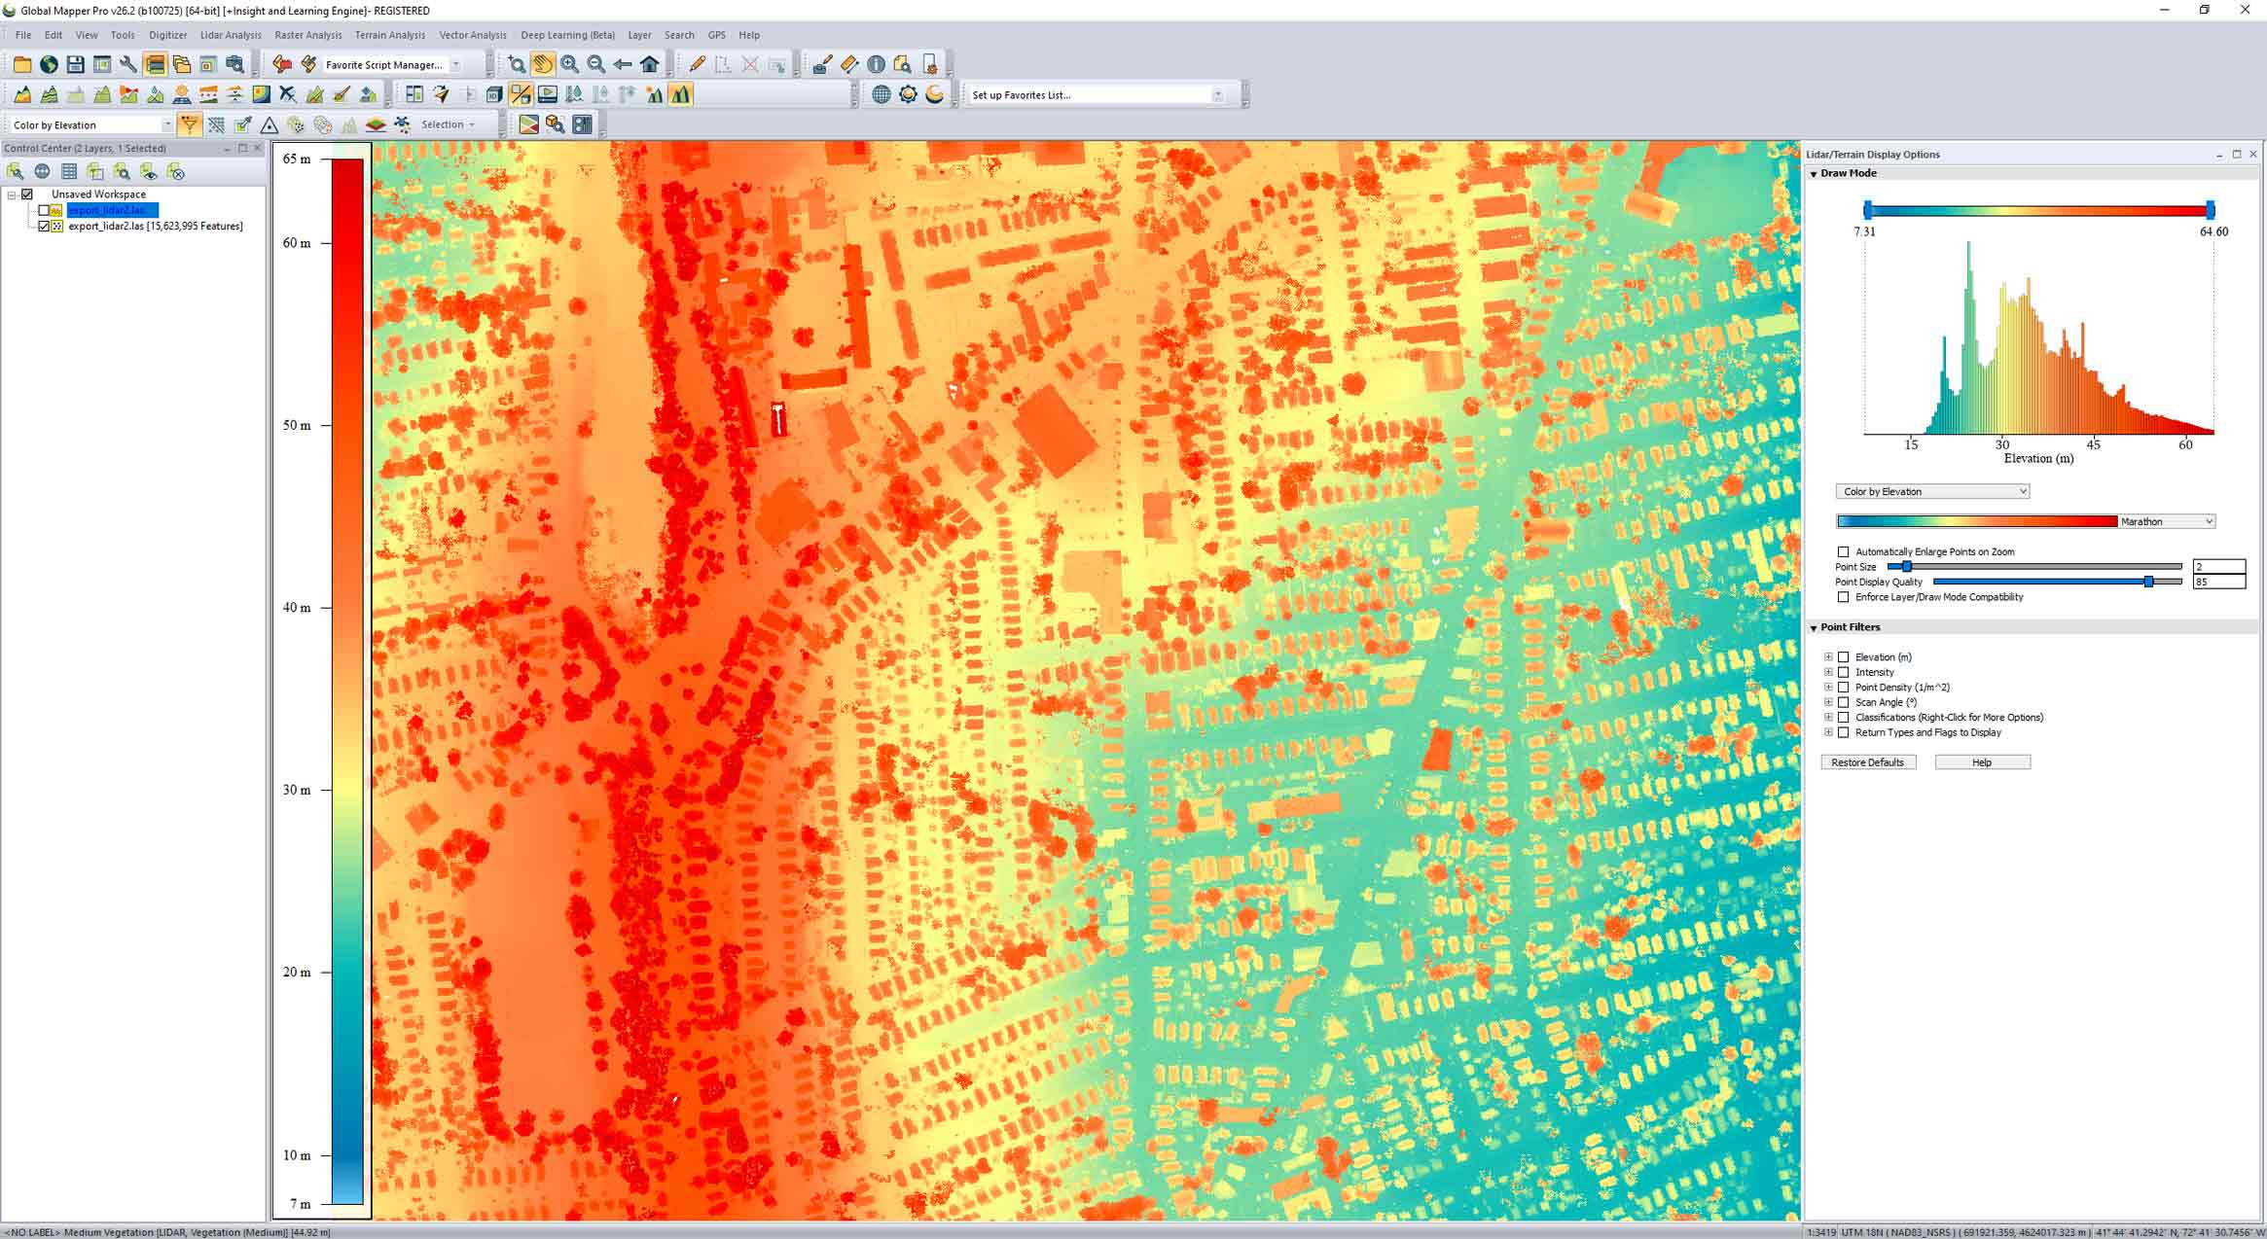The height and width of the screenshot is (1239, 2267).
Task: Click the Point Display Quality slider handle
Action: [2148, 582]
